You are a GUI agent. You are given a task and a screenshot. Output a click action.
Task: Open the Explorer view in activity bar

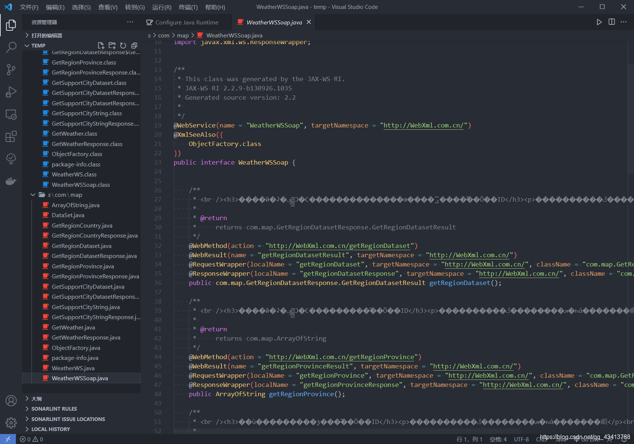(x=11, y=25)
